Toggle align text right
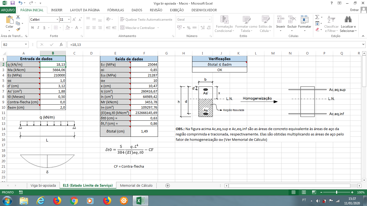Image resolution: width=367 pixels, height=206 pixels. pos(100,28)
